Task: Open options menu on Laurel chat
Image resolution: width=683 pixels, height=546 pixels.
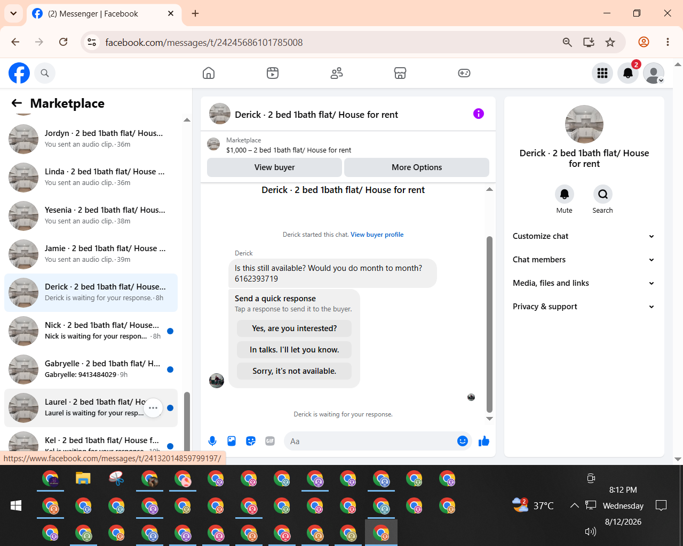Action: 153,408
